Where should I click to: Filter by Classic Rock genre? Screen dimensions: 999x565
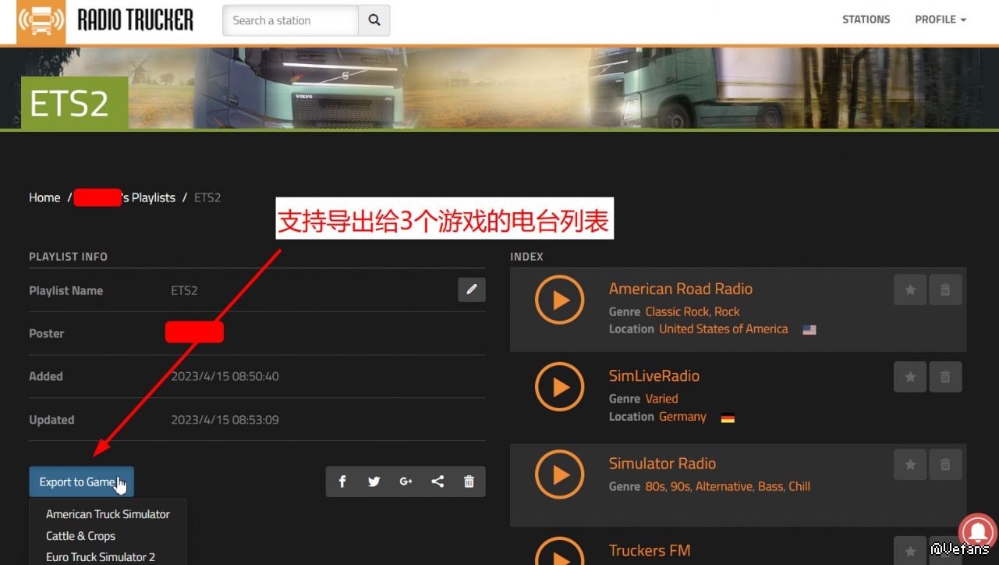tap(677, 311)
